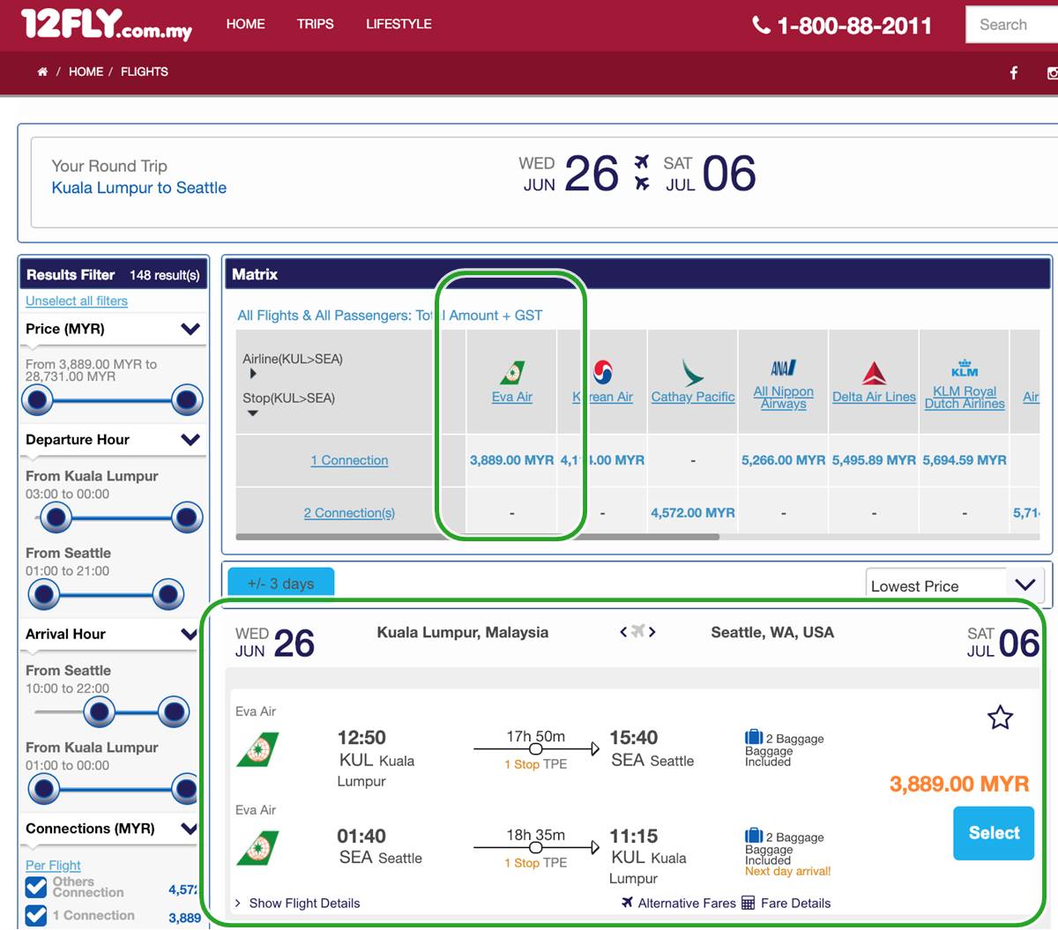Click the All Nippon Airways logo
This screenshot has height=930, width=1058.
tap(783, 368)
